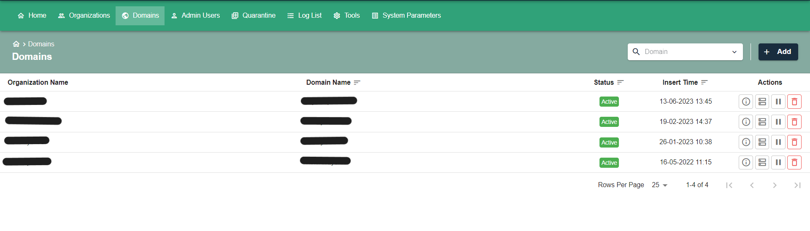The width and height of the screenshot is (810, 231).
Task: Click the Add domain button
Action: (778, 52)
